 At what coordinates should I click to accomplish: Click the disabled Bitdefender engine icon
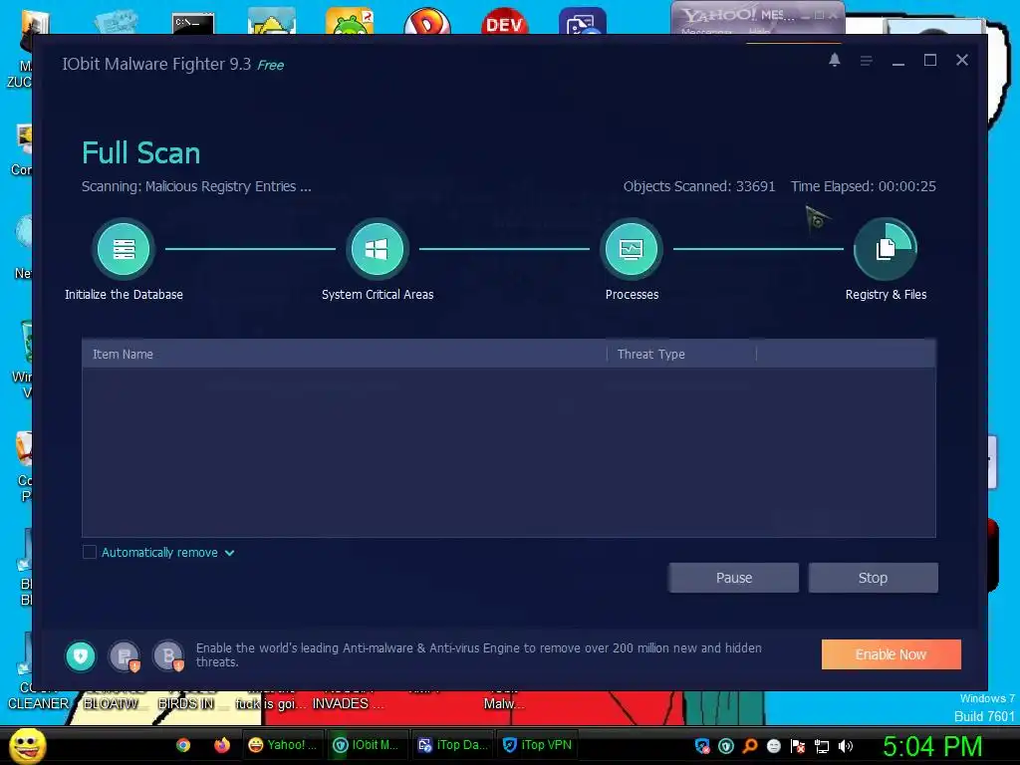(168, 655)
